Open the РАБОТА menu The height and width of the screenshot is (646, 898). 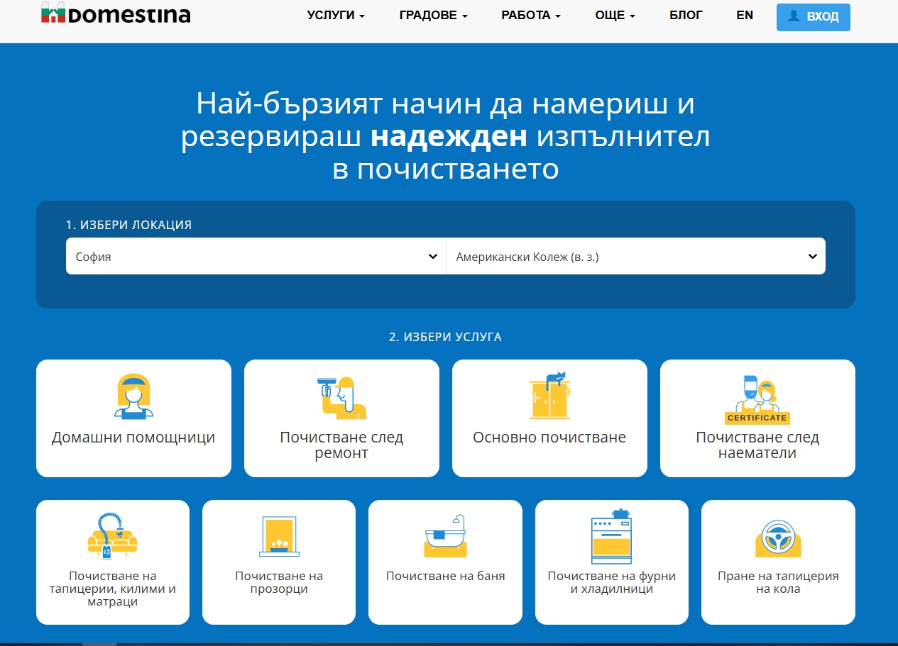click(530, 16)
